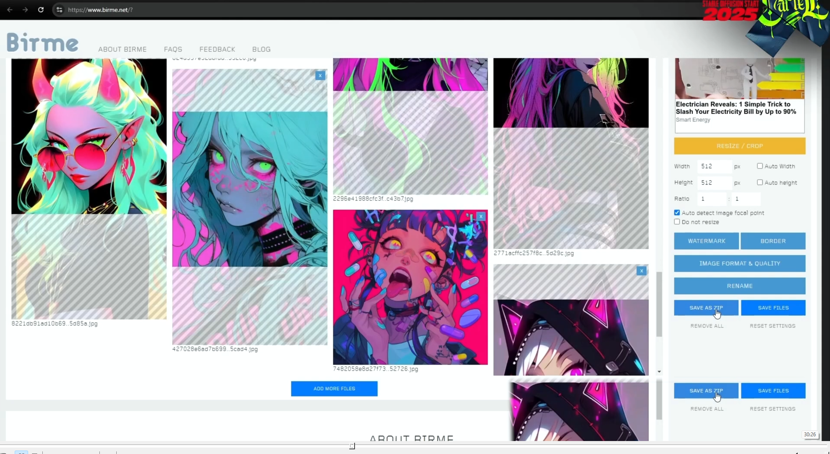Enable the Auto Width checkbox
The image size is (830, 454).
[760, 166]
